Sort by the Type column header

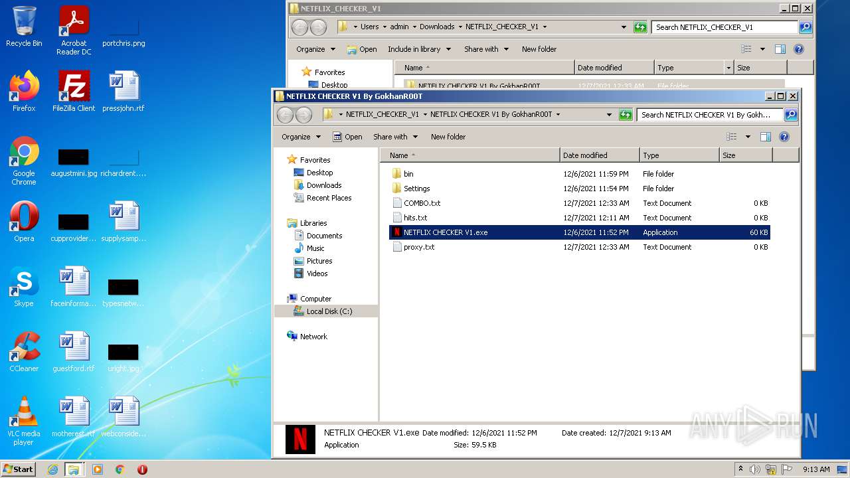680,155
